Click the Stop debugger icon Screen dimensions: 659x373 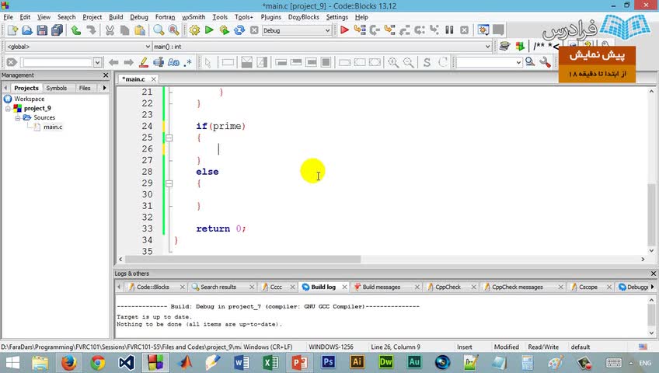pyautogui.click(x=464, y=30)
